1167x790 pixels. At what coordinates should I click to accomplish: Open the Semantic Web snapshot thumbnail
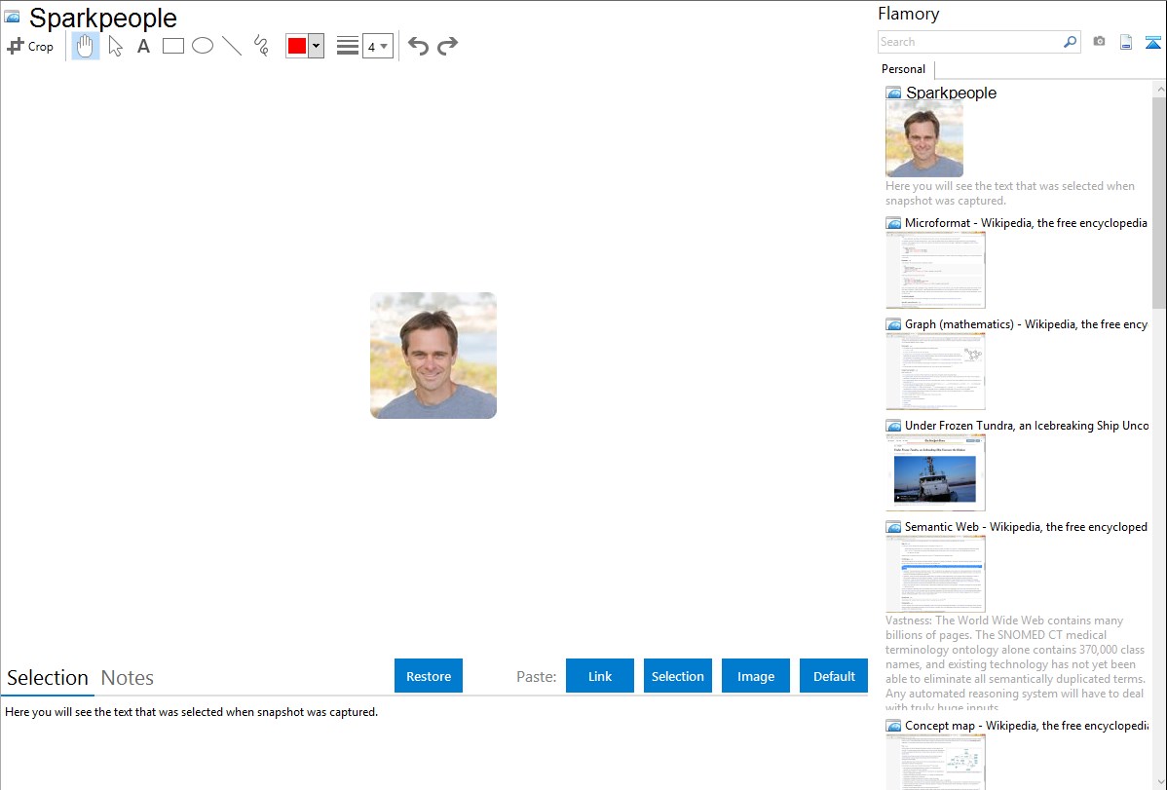935,574
